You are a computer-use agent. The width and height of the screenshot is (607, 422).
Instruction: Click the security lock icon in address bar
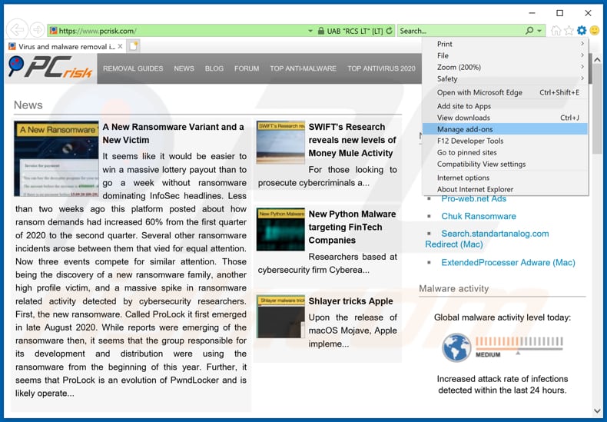[310, 31]
